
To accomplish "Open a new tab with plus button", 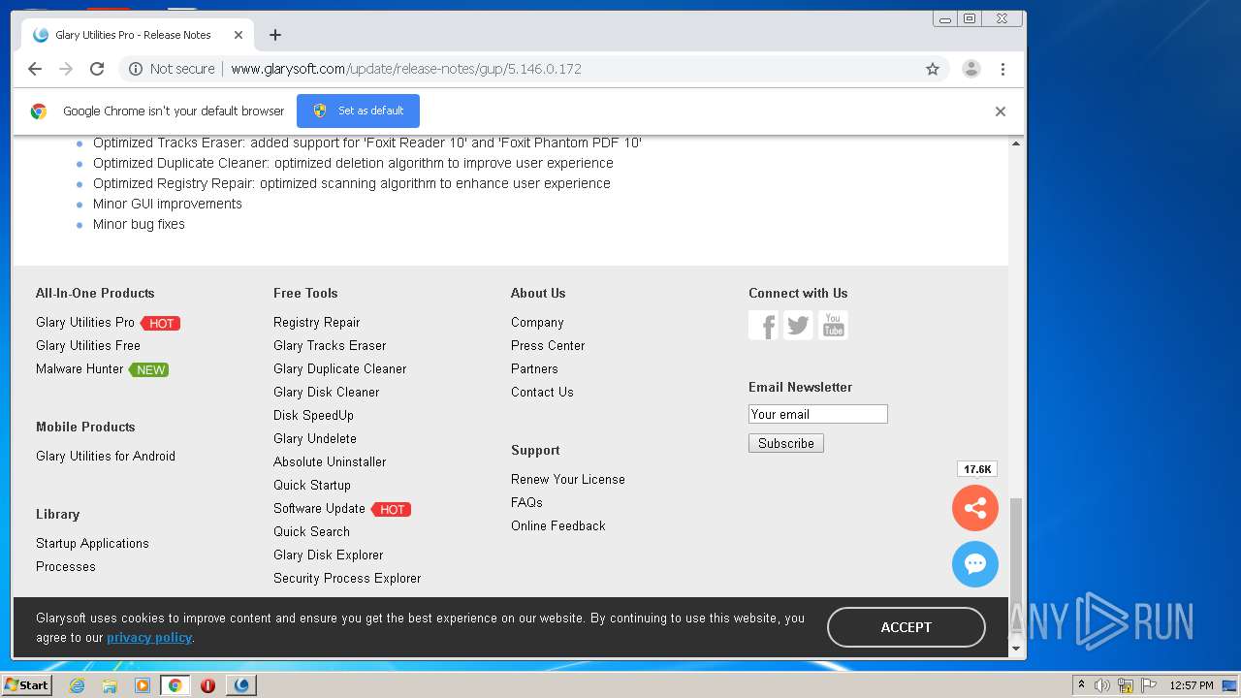I will (x=275, y=35).
